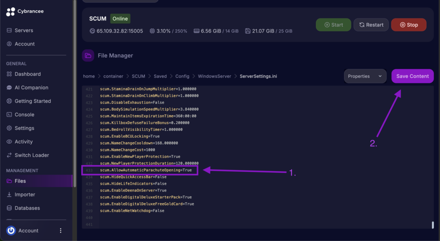The height and width of the screenshot is (241, 440).
Task: Click line scum.NameChangeCost=1000
Action: tap(127, 150)
